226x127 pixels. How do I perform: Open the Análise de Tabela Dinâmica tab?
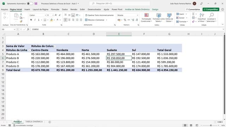click(137, 10)
